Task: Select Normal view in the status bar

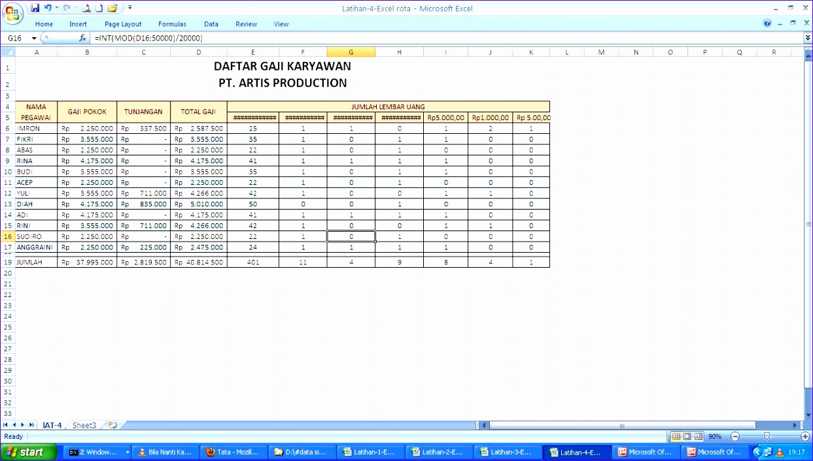Action: click(x=676, y=436)
